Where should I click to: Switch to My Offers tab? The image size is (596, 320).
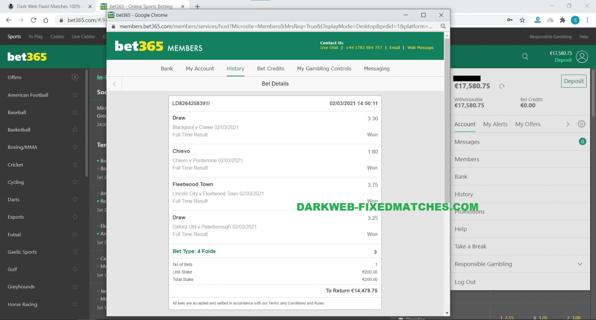tap(527, 125)
